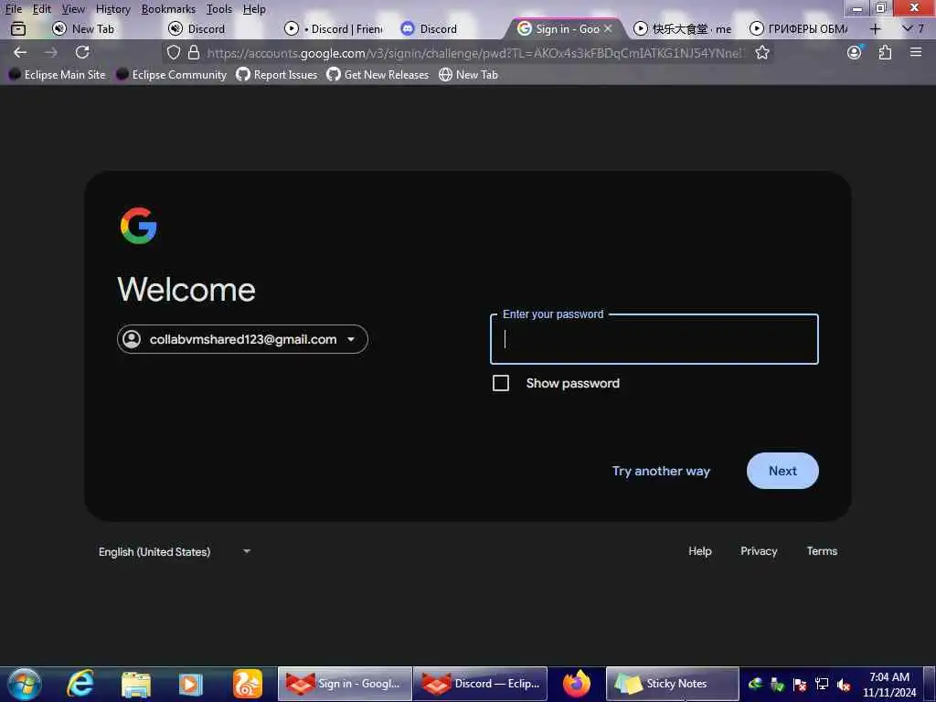Open the Edit menu
936x702 pixels.
(42, 9)
